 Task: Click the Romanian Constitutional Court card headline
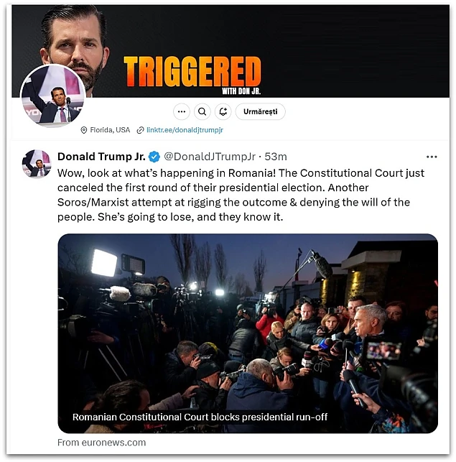click(x=200, y=417)
